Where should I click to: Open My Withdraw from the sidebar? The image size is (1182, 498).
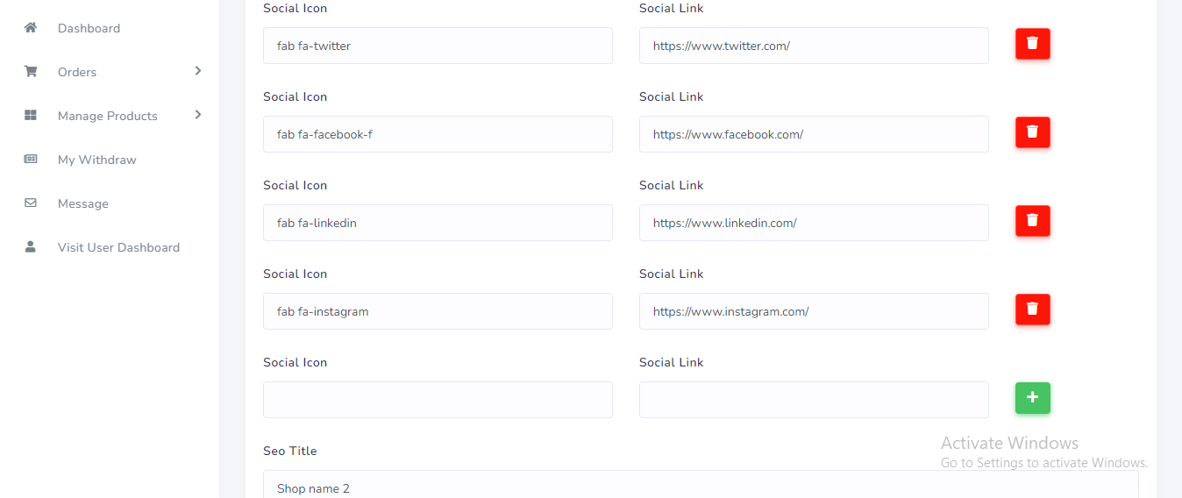(x=96, y=160)
